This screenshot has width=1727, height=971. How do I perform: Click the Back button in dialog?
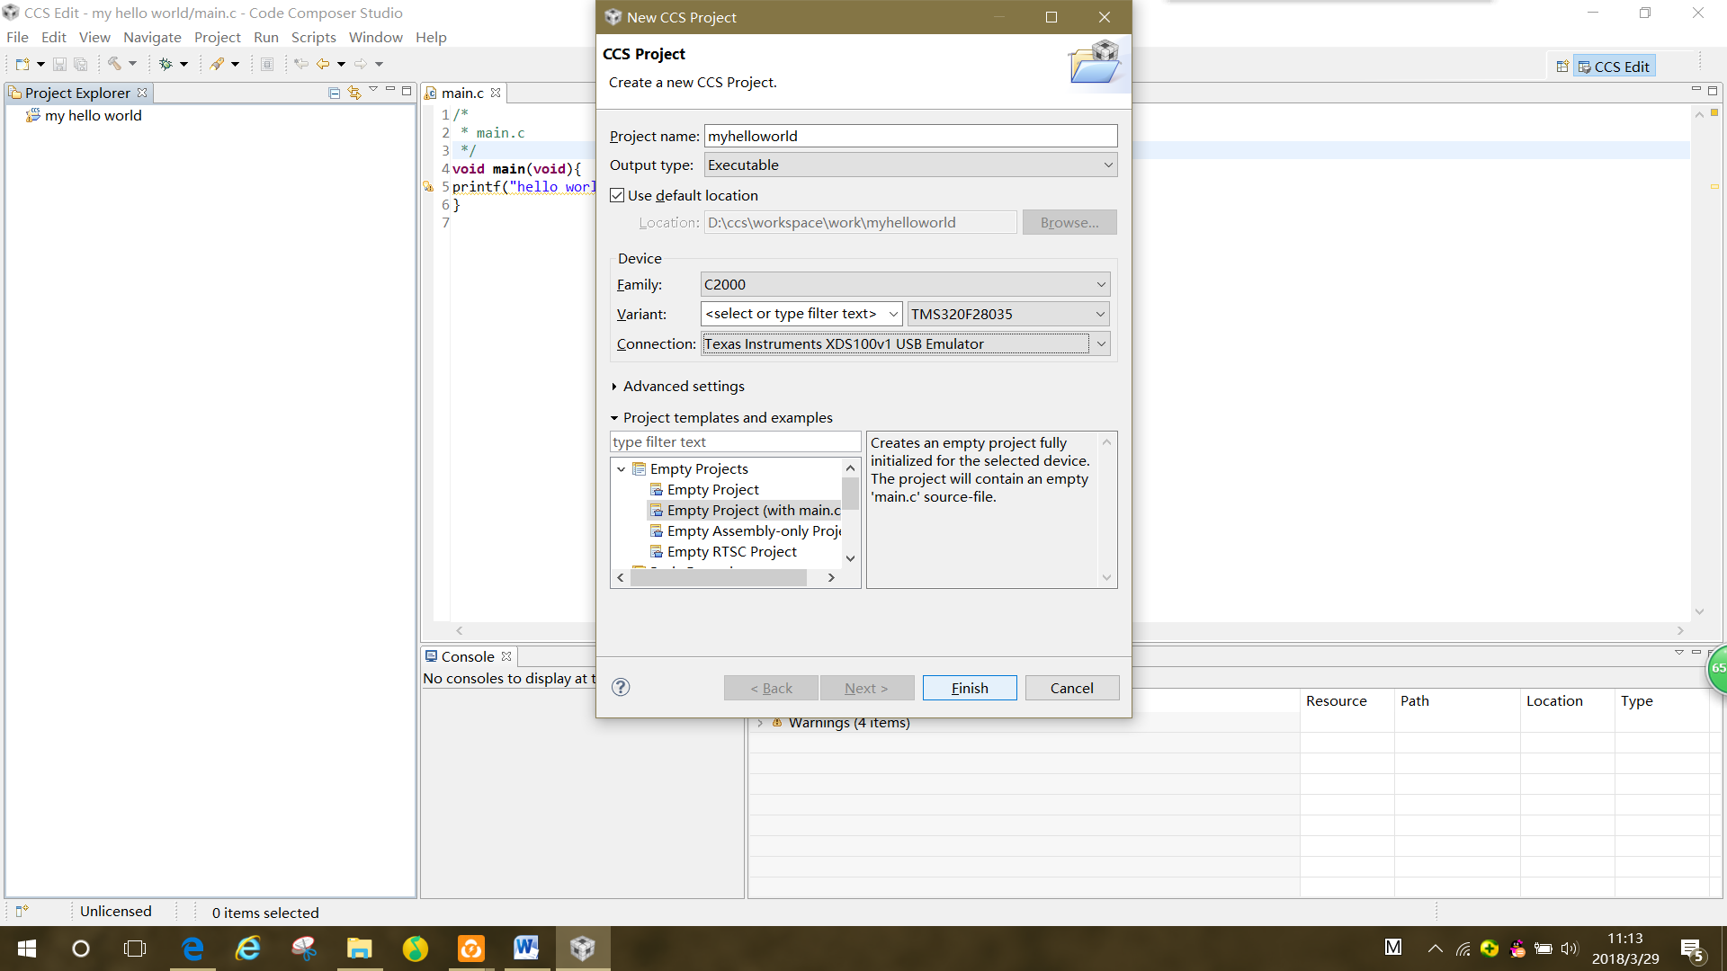[770, 688]
